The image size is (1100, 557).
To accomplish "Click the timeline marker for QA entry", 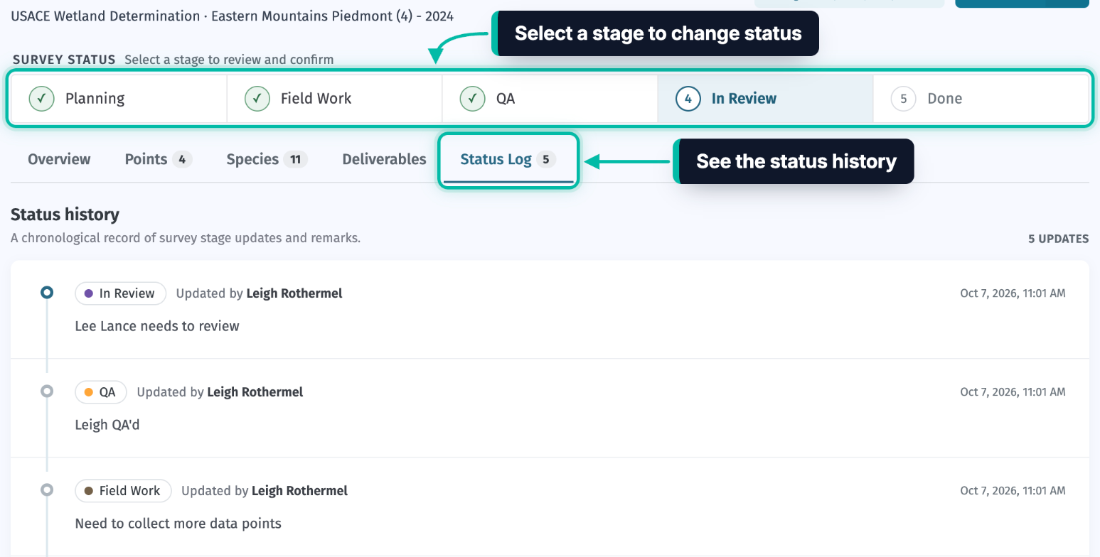I will coord(47,391).
